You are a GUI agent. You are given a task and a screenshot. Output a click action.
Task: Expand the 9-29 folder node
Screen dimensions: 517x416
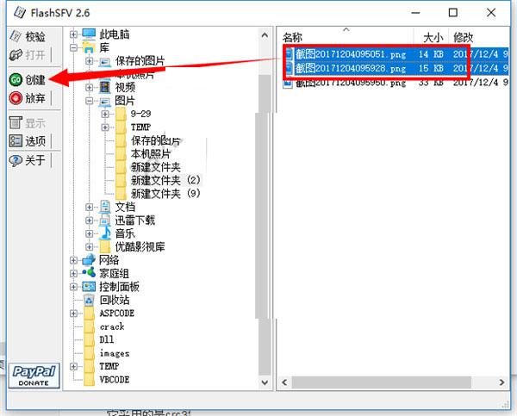[105, 114]
